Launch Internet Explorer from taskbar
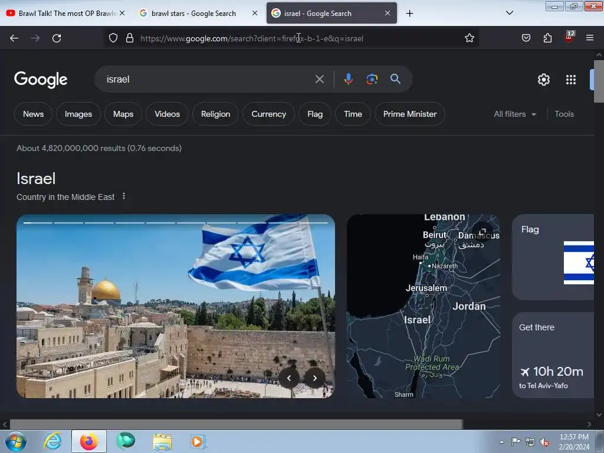The image size is (604, 453). [x=52, y=441]
